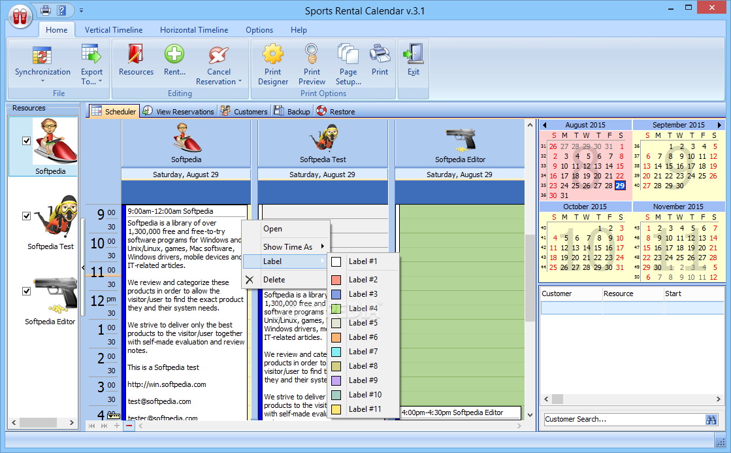Collapse the resources panel splitter arrow
This screenshot has height=453, width=731.
pos(83,268)
